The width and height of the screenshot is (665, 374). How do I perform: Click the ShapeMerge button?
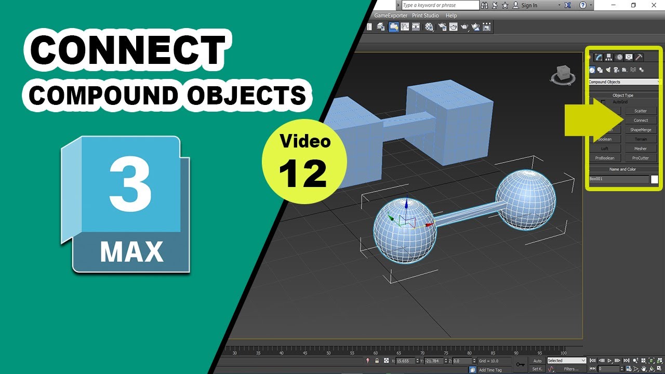641,130
